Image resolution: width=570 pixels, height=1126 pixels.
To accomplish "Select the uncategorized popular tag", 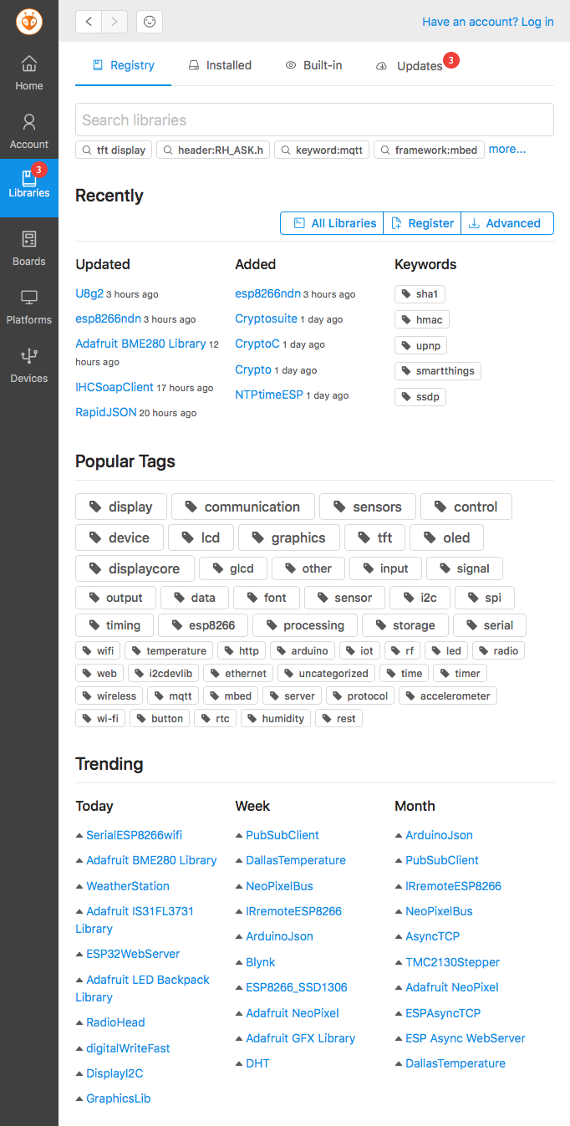I will (326, 673).
